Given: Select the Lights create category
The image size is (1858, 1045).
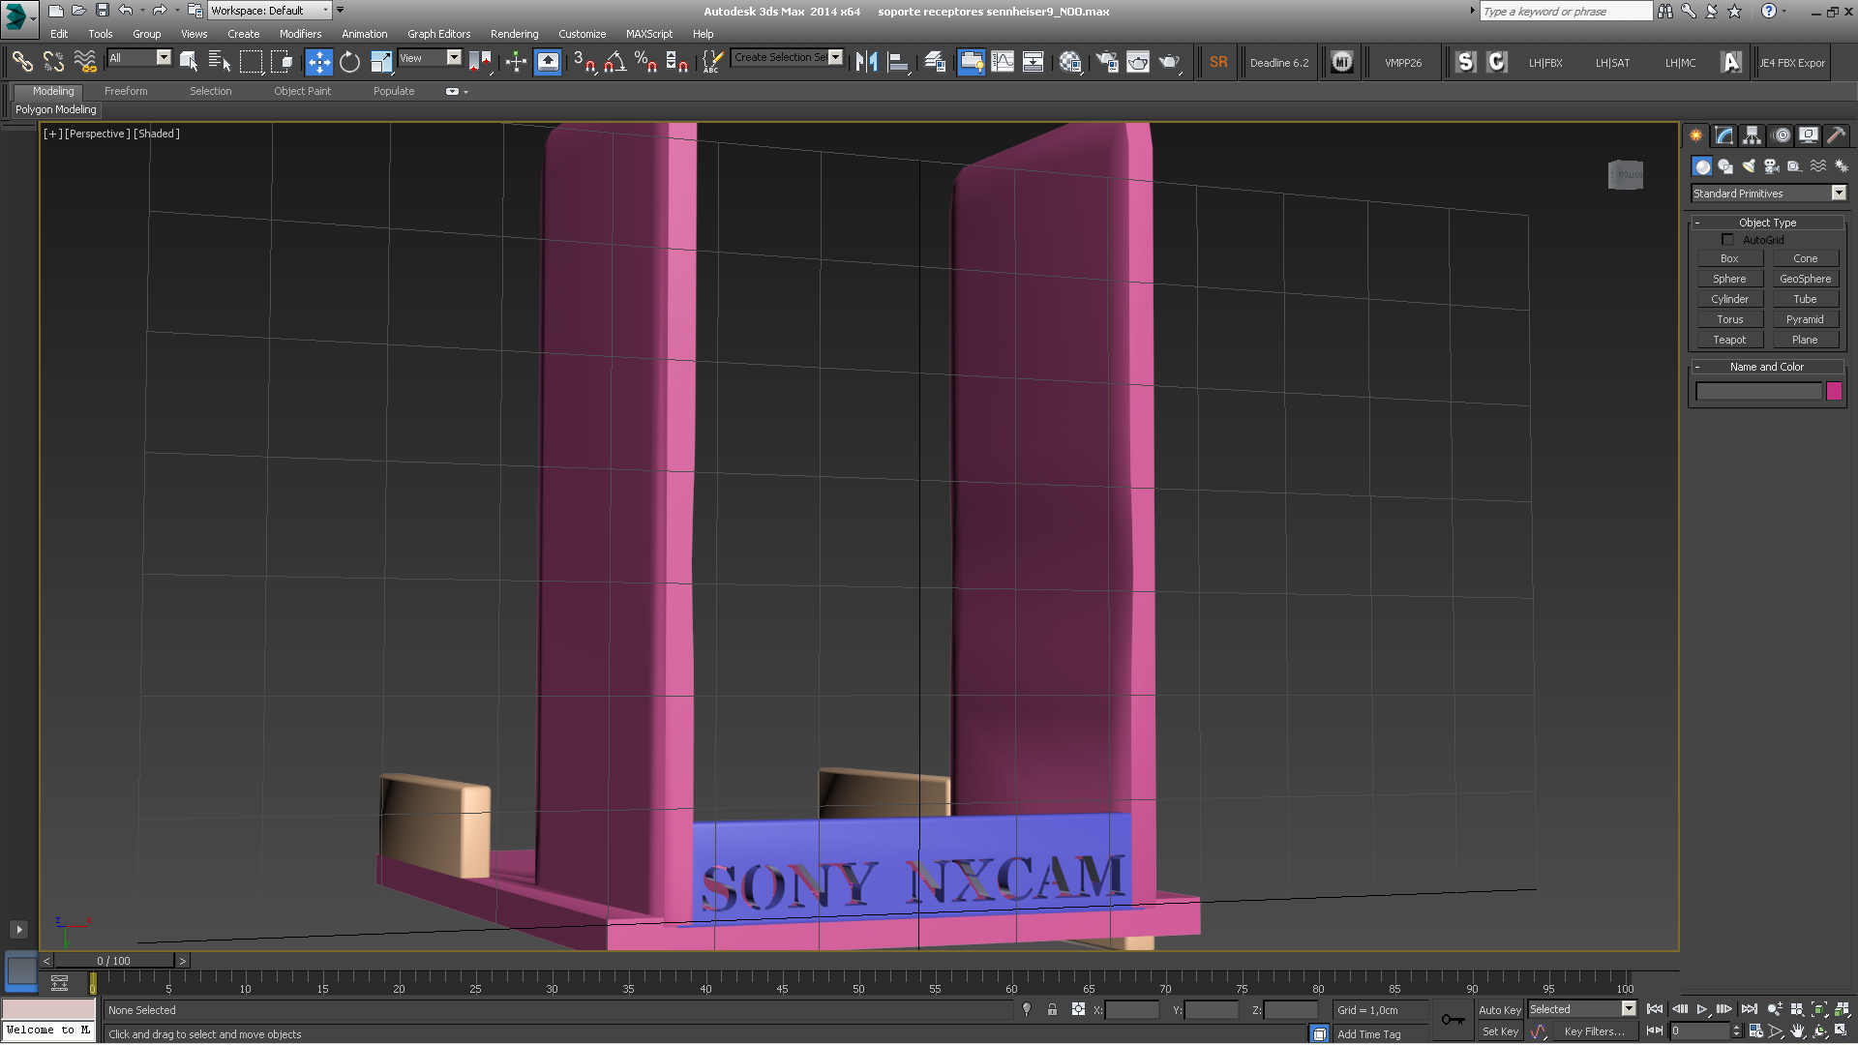Looking at the screenshot, I should pyautogui.click(x=1749, y=166).
